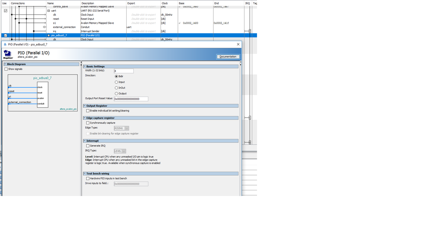Screen dimensions: 438x232
Task: Collapse the Test bench wiring section
Action: (x=84, y=173)
